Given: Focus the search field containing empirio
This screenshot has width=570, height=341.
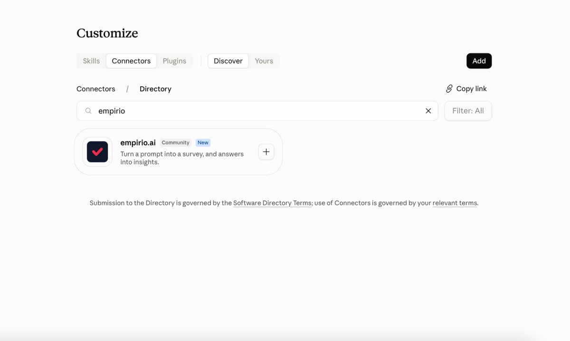Looking at the screenshot, I should 257,111.
